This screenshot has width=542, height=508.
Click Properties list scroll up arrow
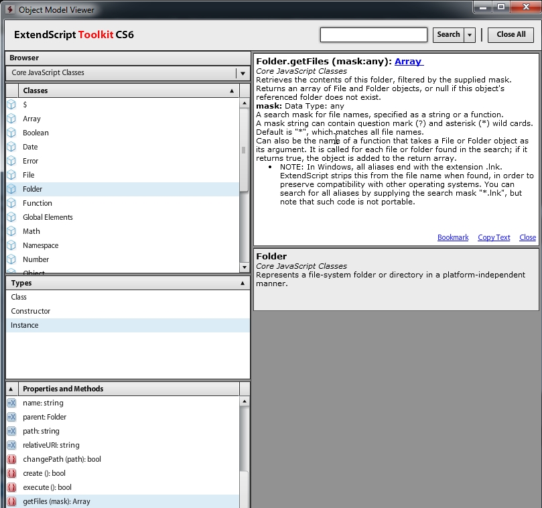click(245, 401)
